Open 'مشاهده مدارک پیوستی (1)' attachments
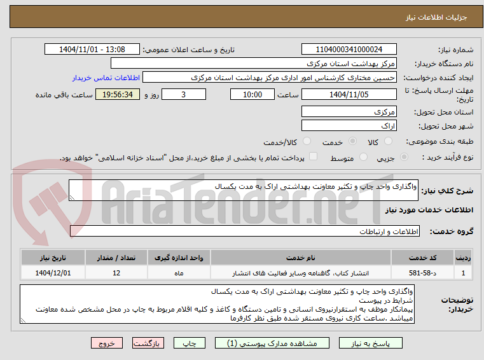The height and width of the screenshot is (360, 484). coord(272,343)
